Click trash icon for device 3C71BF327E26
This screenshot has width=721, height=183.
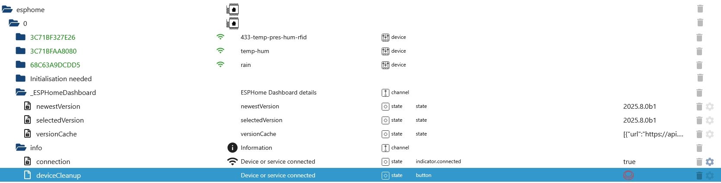[x=700, y=38]
